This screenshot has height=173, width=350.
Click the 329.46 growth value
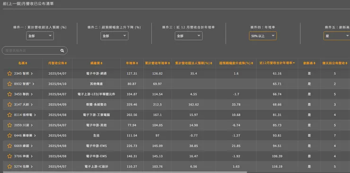pyautogui.click(x=131, y=104)
